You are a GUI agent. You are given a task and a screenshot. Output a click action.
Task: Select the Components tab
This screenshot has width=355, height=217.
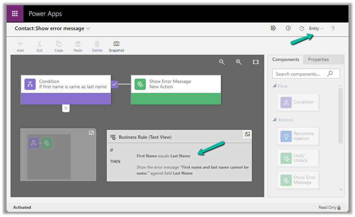285,60
